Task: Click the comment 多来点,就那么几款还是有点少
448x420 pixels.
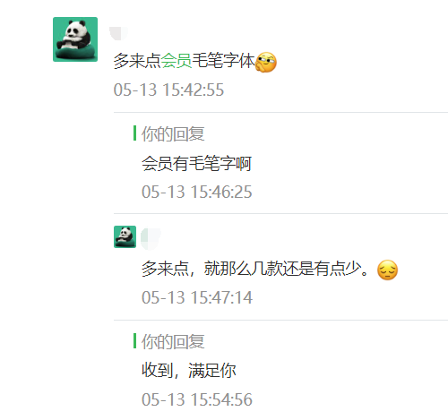Action: tap(255, 269)
